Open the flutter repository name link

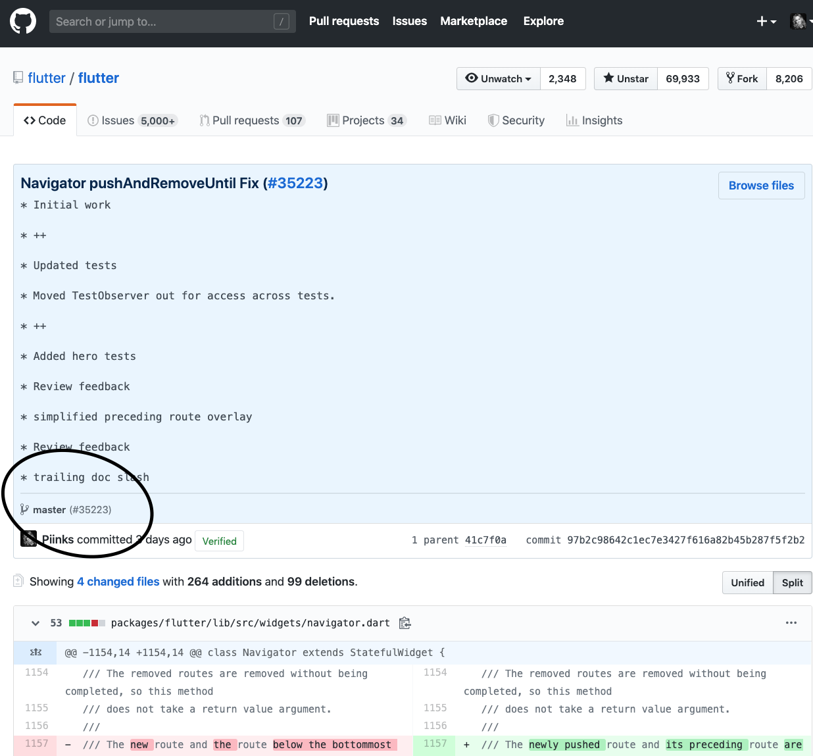[99, 78]
